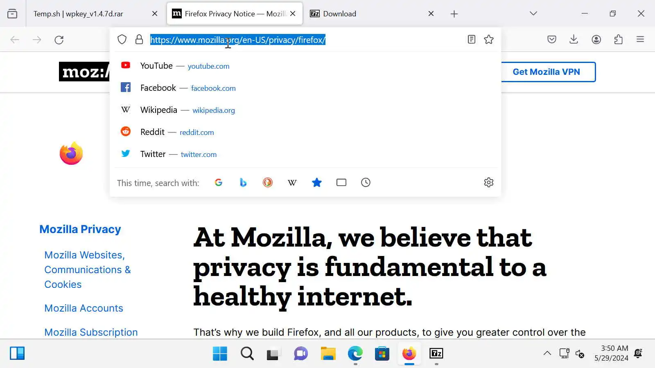Open Windows Start menu
The height and width of the screenshot is (368, 655).
click(x=220, y=353)
